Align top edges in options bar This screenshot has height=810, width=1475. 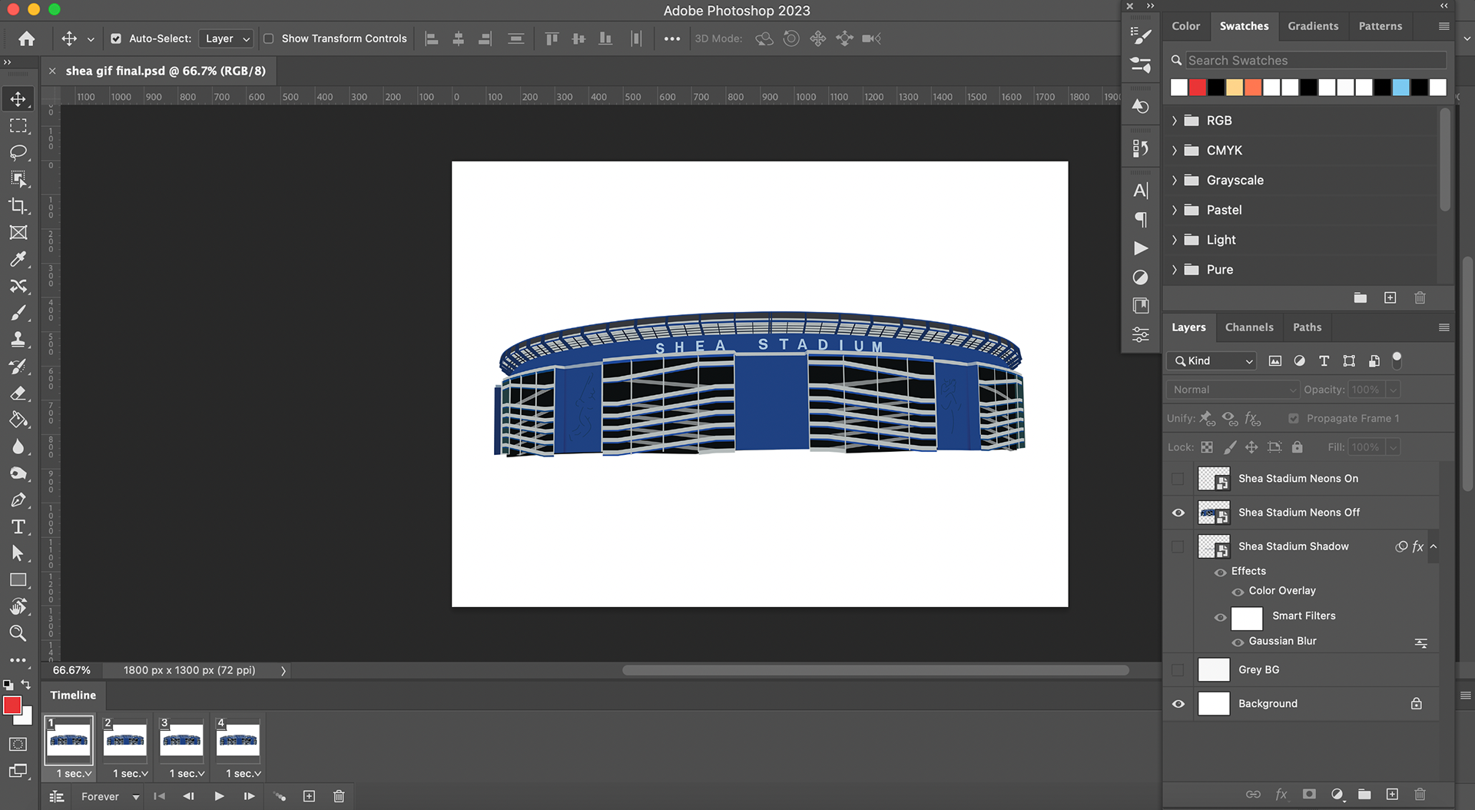tap(552, 38)
